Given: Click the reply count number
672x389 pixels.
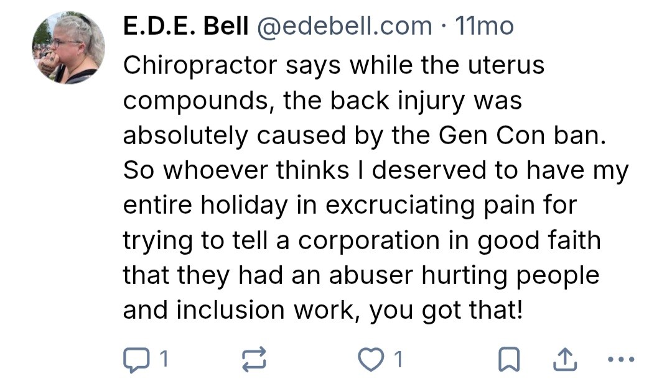Looking at the screenshot, I should click(165, 359).
